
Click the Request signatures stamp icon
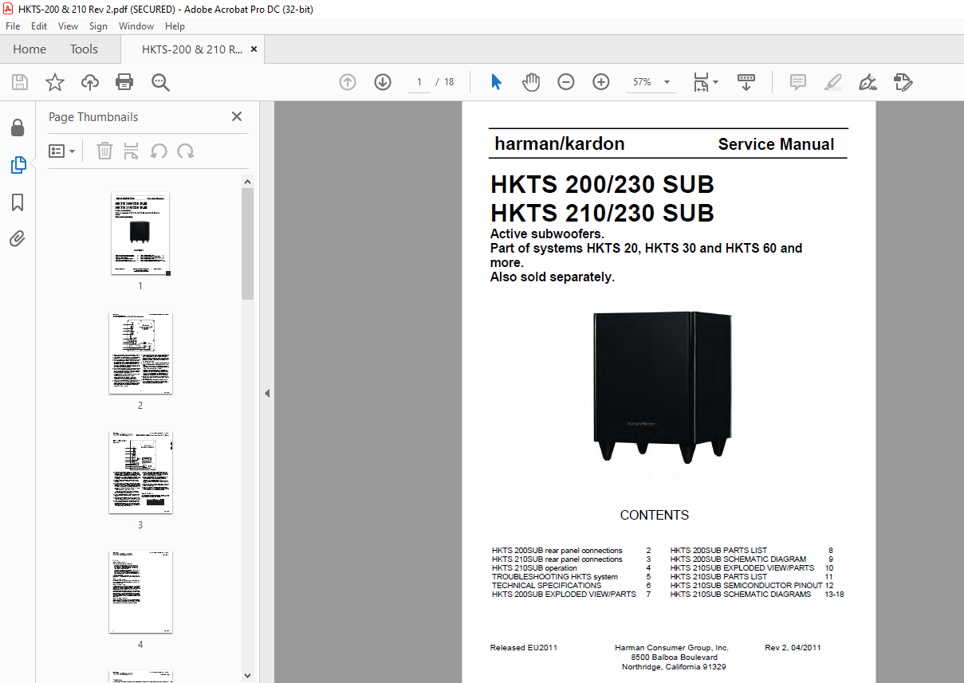(x=903, y=82)
